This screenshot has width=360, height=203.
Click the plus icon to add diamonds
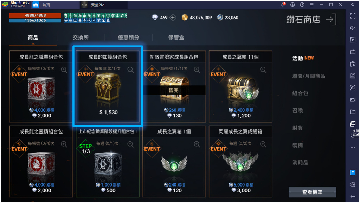click(173, 18)
